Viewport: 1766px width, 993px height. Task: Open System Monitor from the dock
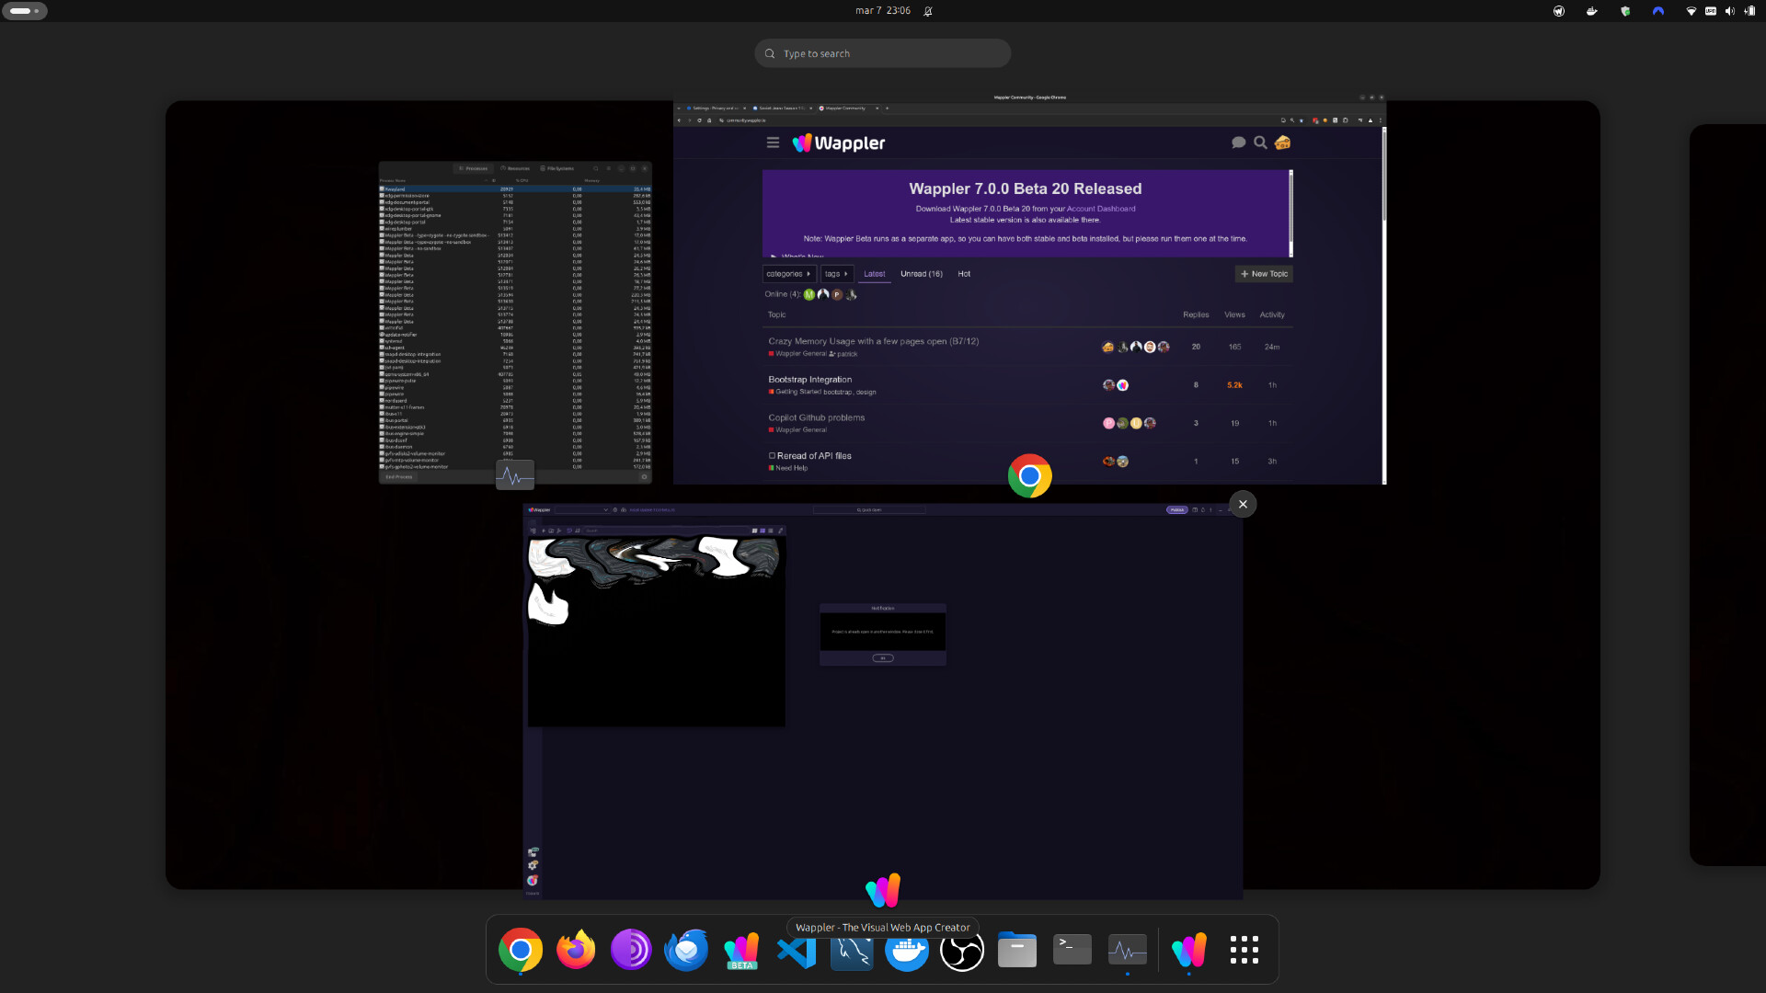tap(1128, 950)
